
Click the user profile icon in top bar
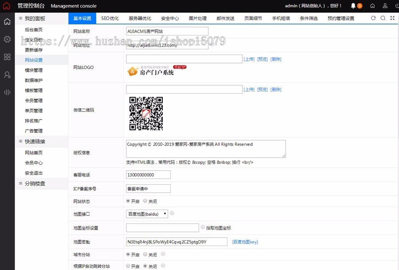(385, 6)
